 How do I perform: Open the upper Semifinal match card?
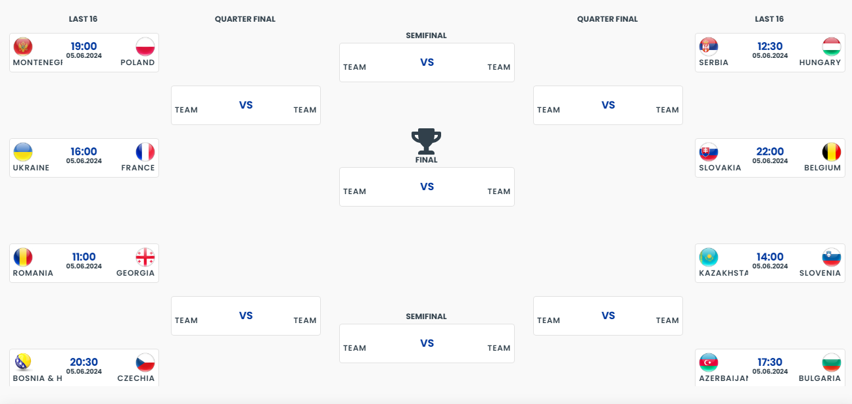427,63
